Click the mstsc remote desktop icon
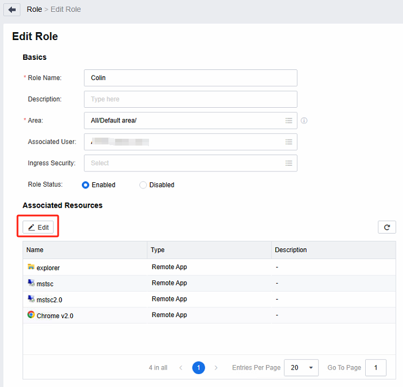403x387 pixels. coord(31,283)
